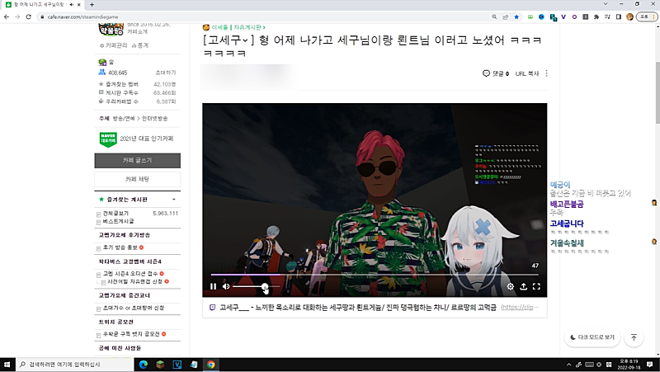Image resolution: width=660 pixels, height=372 pixels.
Task: Click the 카페 글쓰기 button
Action: [x=137, y=160]
